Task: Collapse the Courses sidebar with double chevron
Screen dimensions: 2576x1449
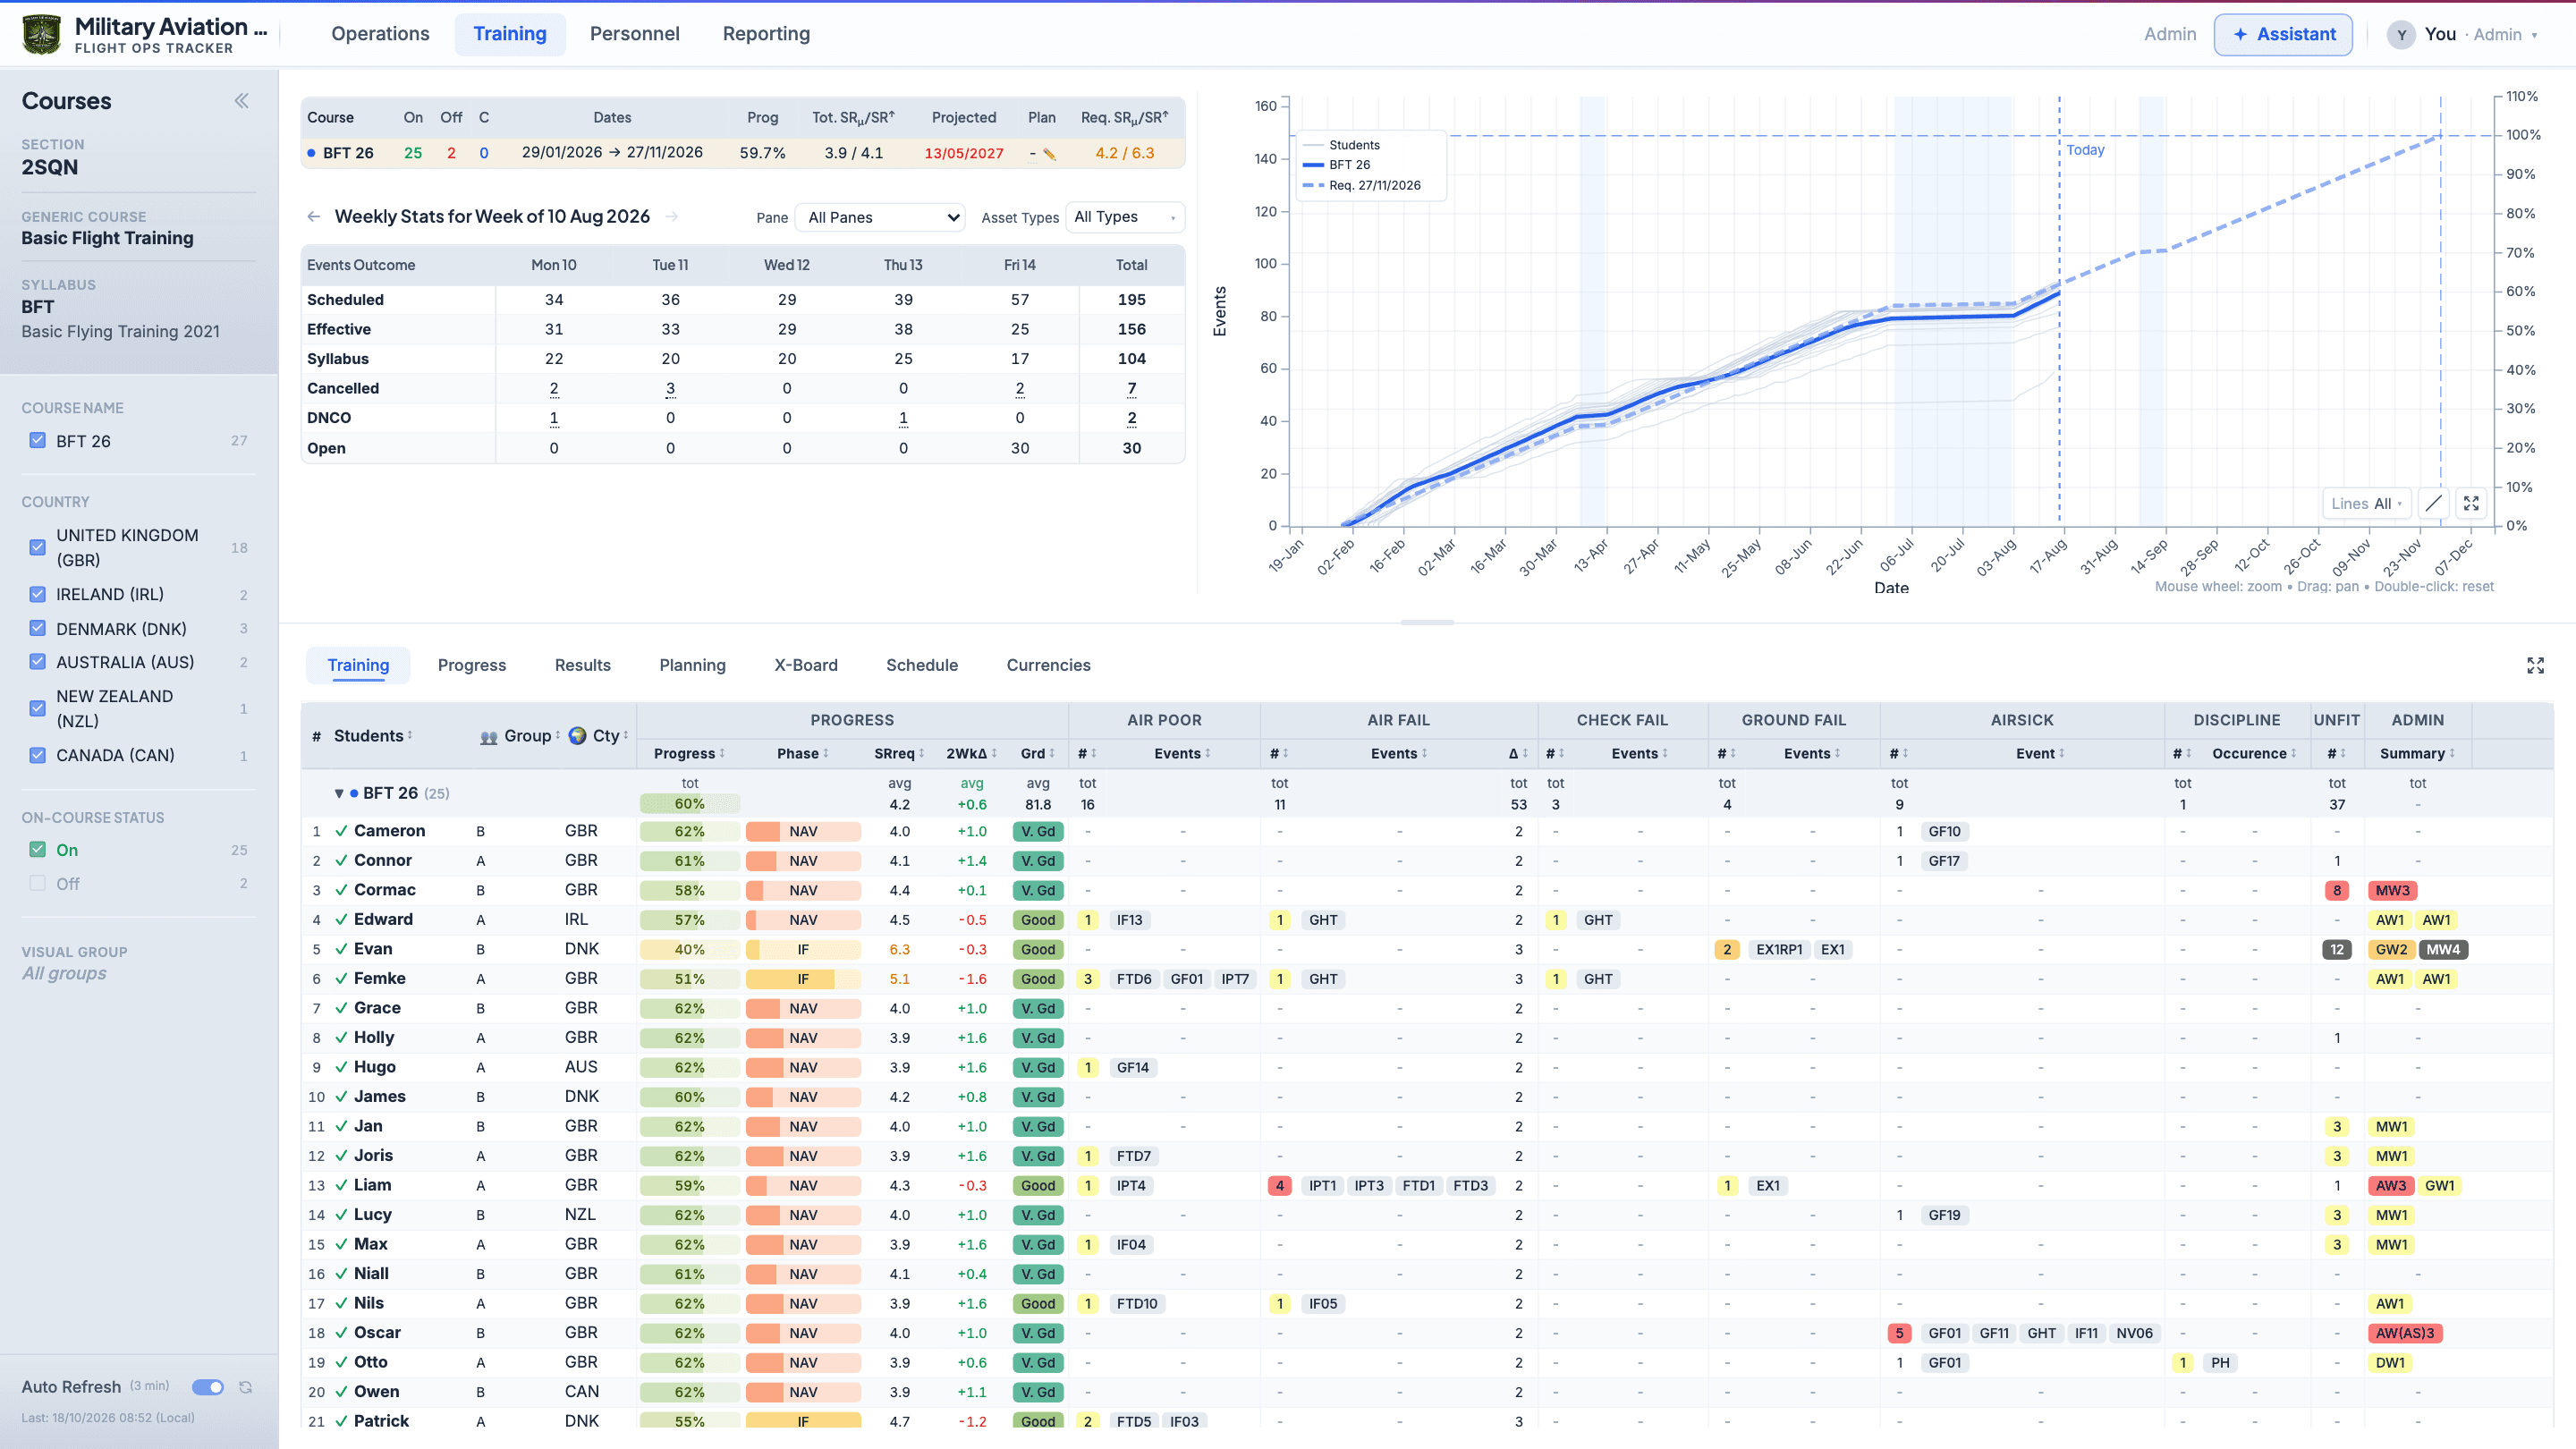Action: click(x=241, y=101)
